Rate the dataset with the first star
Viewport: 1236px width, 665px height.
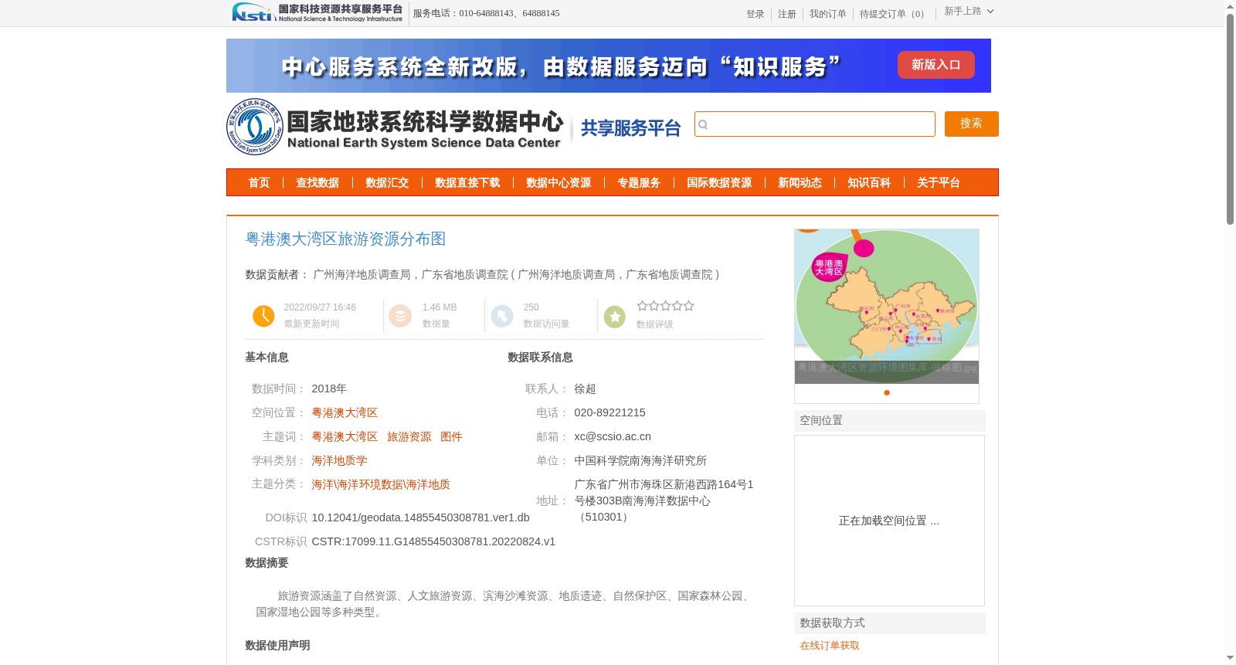point(642,306)
